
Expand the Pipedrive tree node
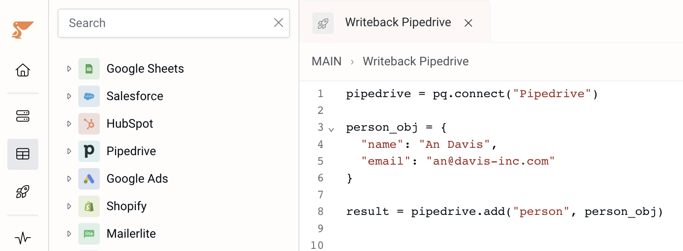point(69,151)
